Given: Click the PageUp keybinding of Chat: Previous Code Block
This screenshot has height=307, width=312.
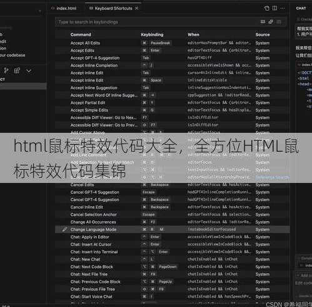Looking at the screenshot, I should coord(165,282).
